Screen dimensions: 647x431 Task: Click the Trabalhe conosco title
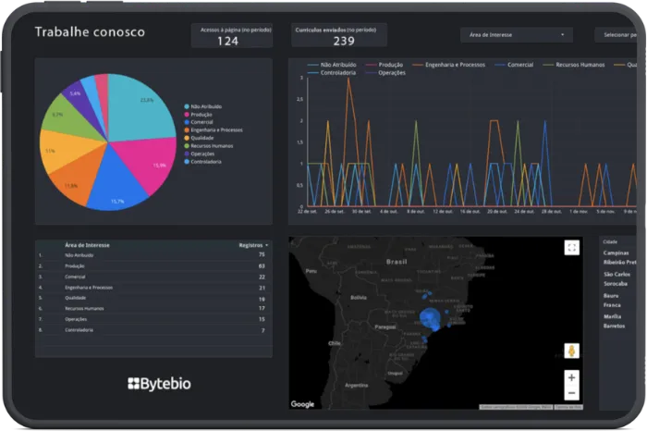[x=90, y=31]
